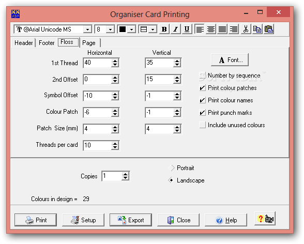Switch to the Header tab
This screenshot has width=304, height=244.
(x=24, y=43)
